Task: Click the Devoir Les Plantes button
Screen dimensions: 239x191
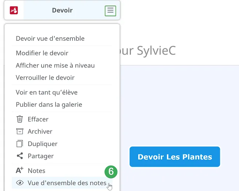Action: click(175, 157)
